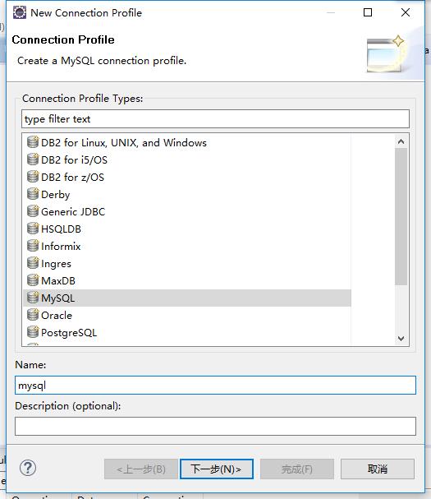Click the Ingres database icon
Screen dimensions: 431x499
(x=32, y=263)
